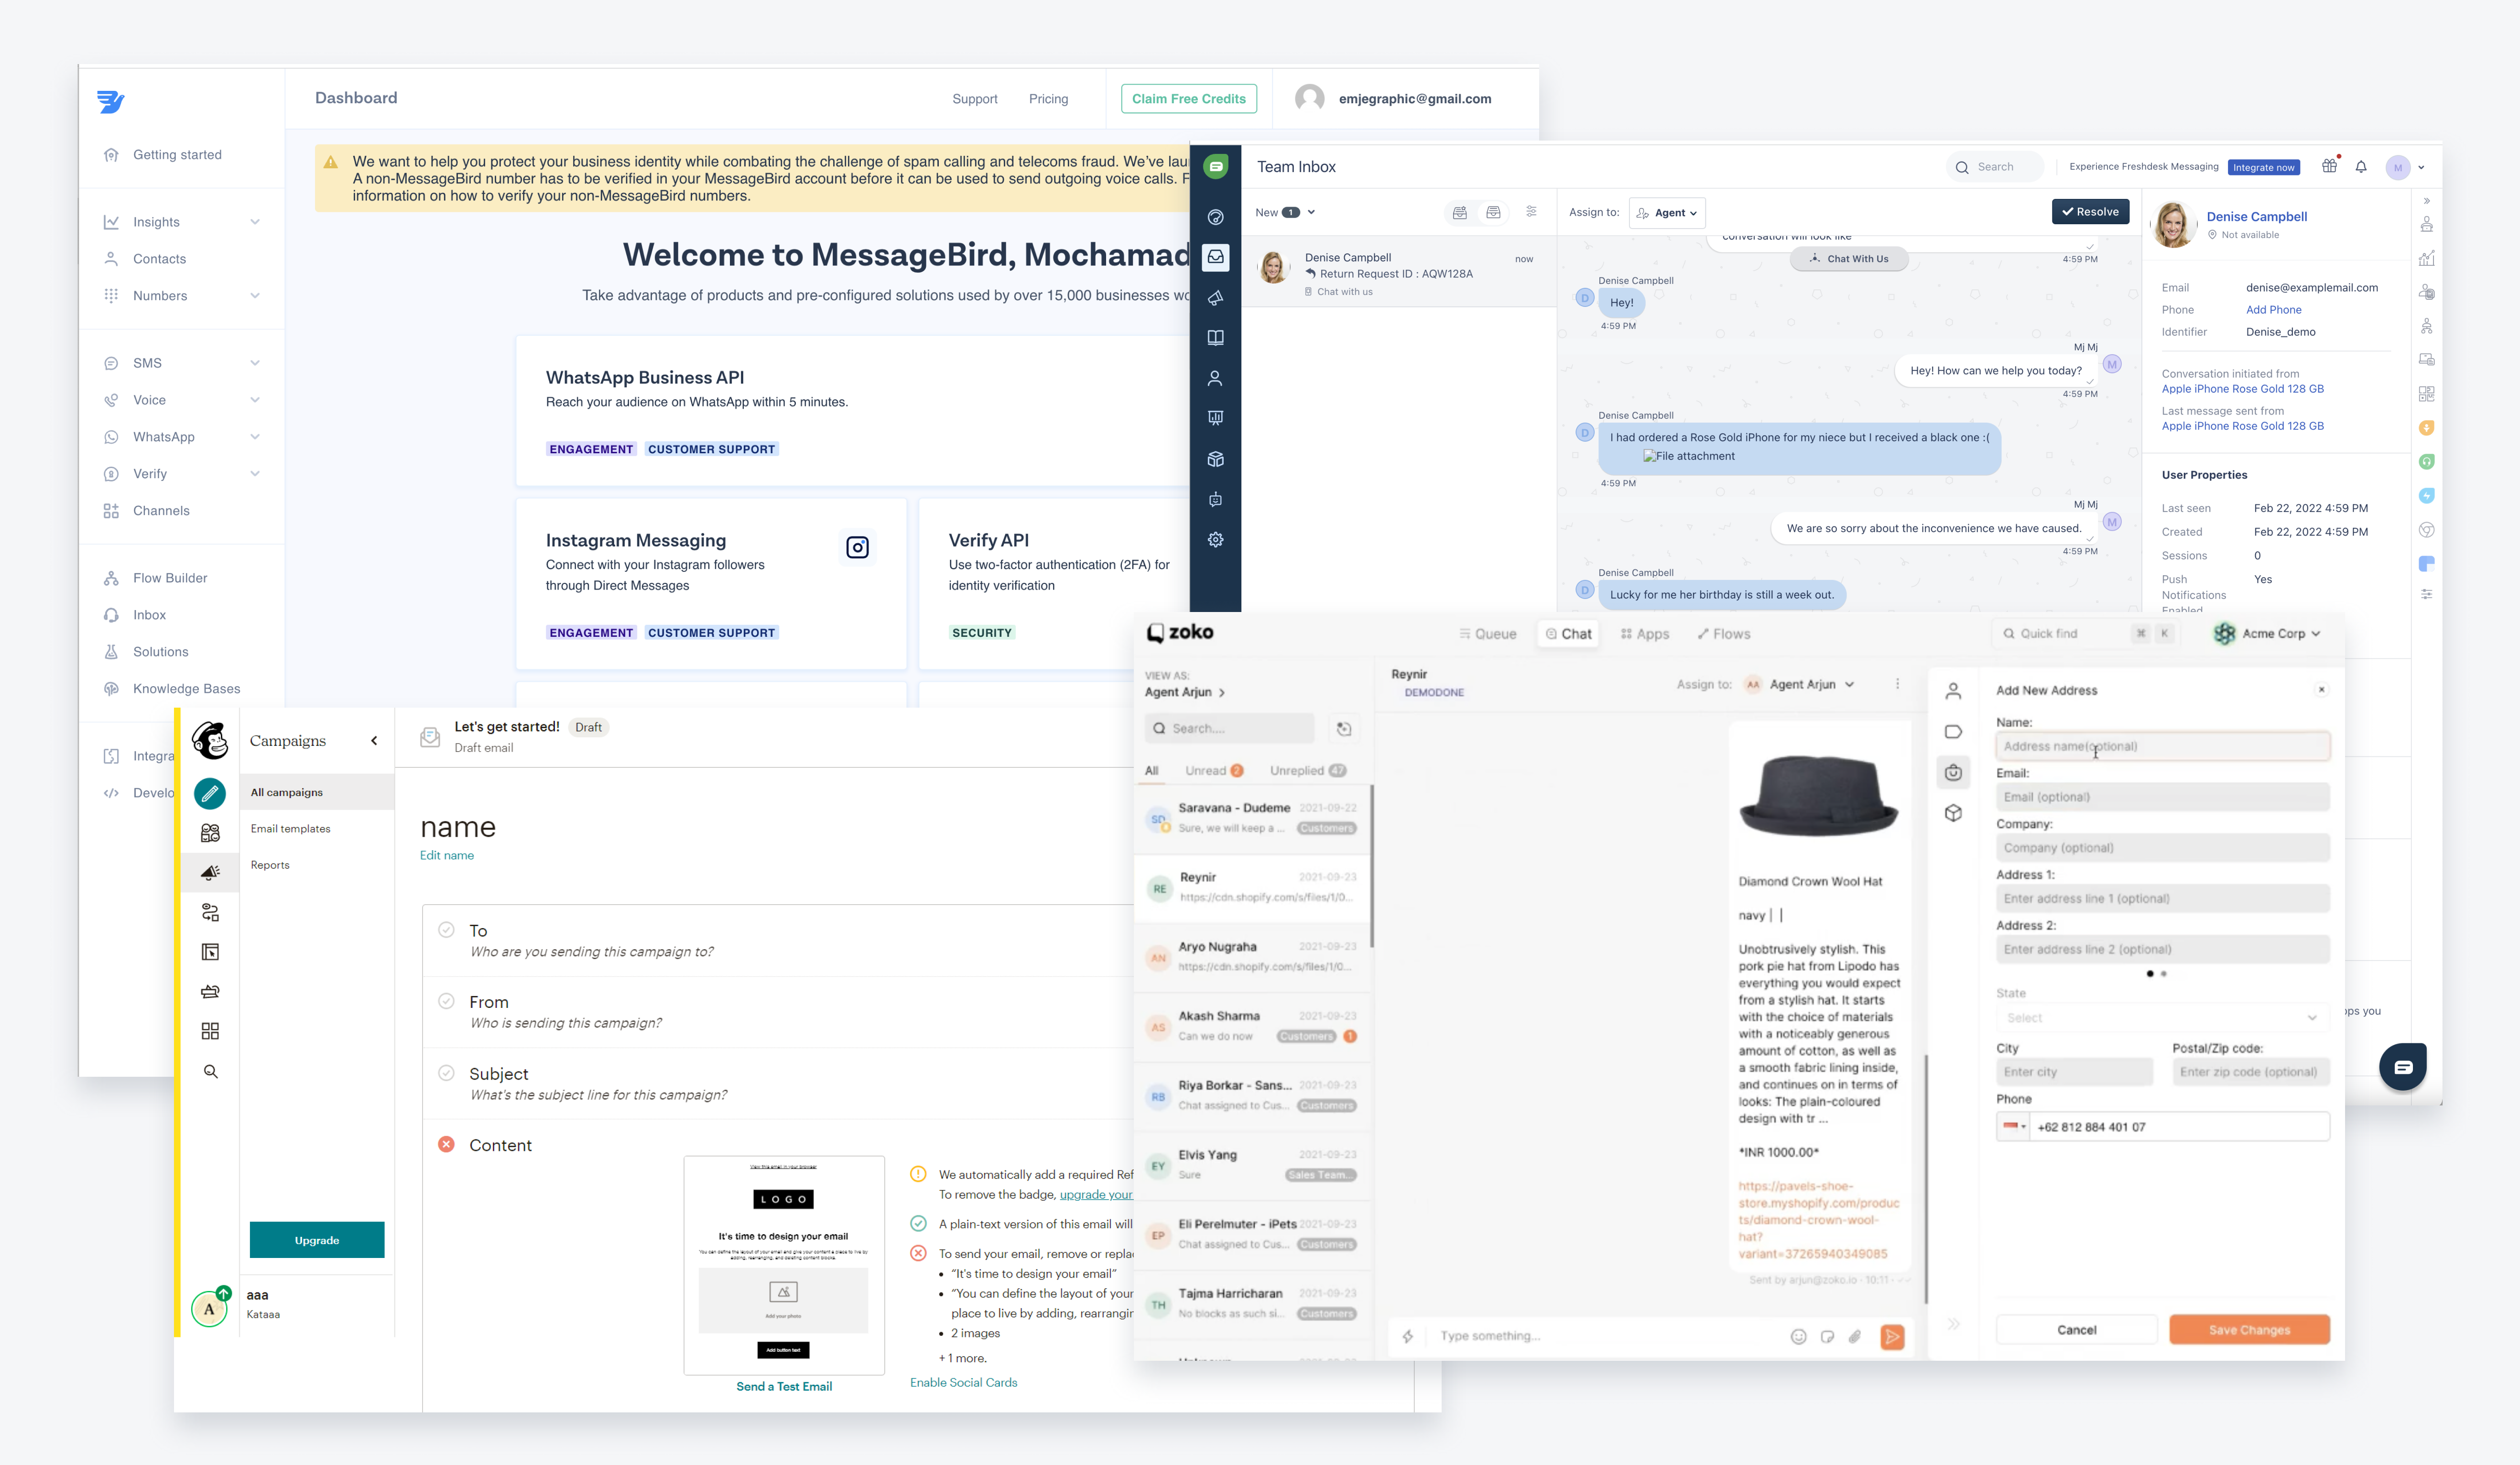
Task: Collapse Mailchimp Campaigns panel with chevron
Action: (374, 741)
